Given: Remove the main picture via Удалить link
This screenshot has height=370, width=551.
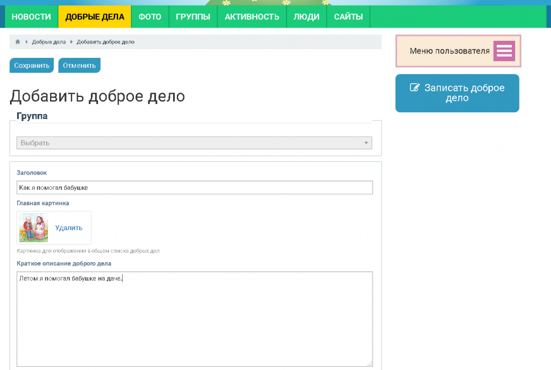Looking at the screenshot, I should click(69, 228).
